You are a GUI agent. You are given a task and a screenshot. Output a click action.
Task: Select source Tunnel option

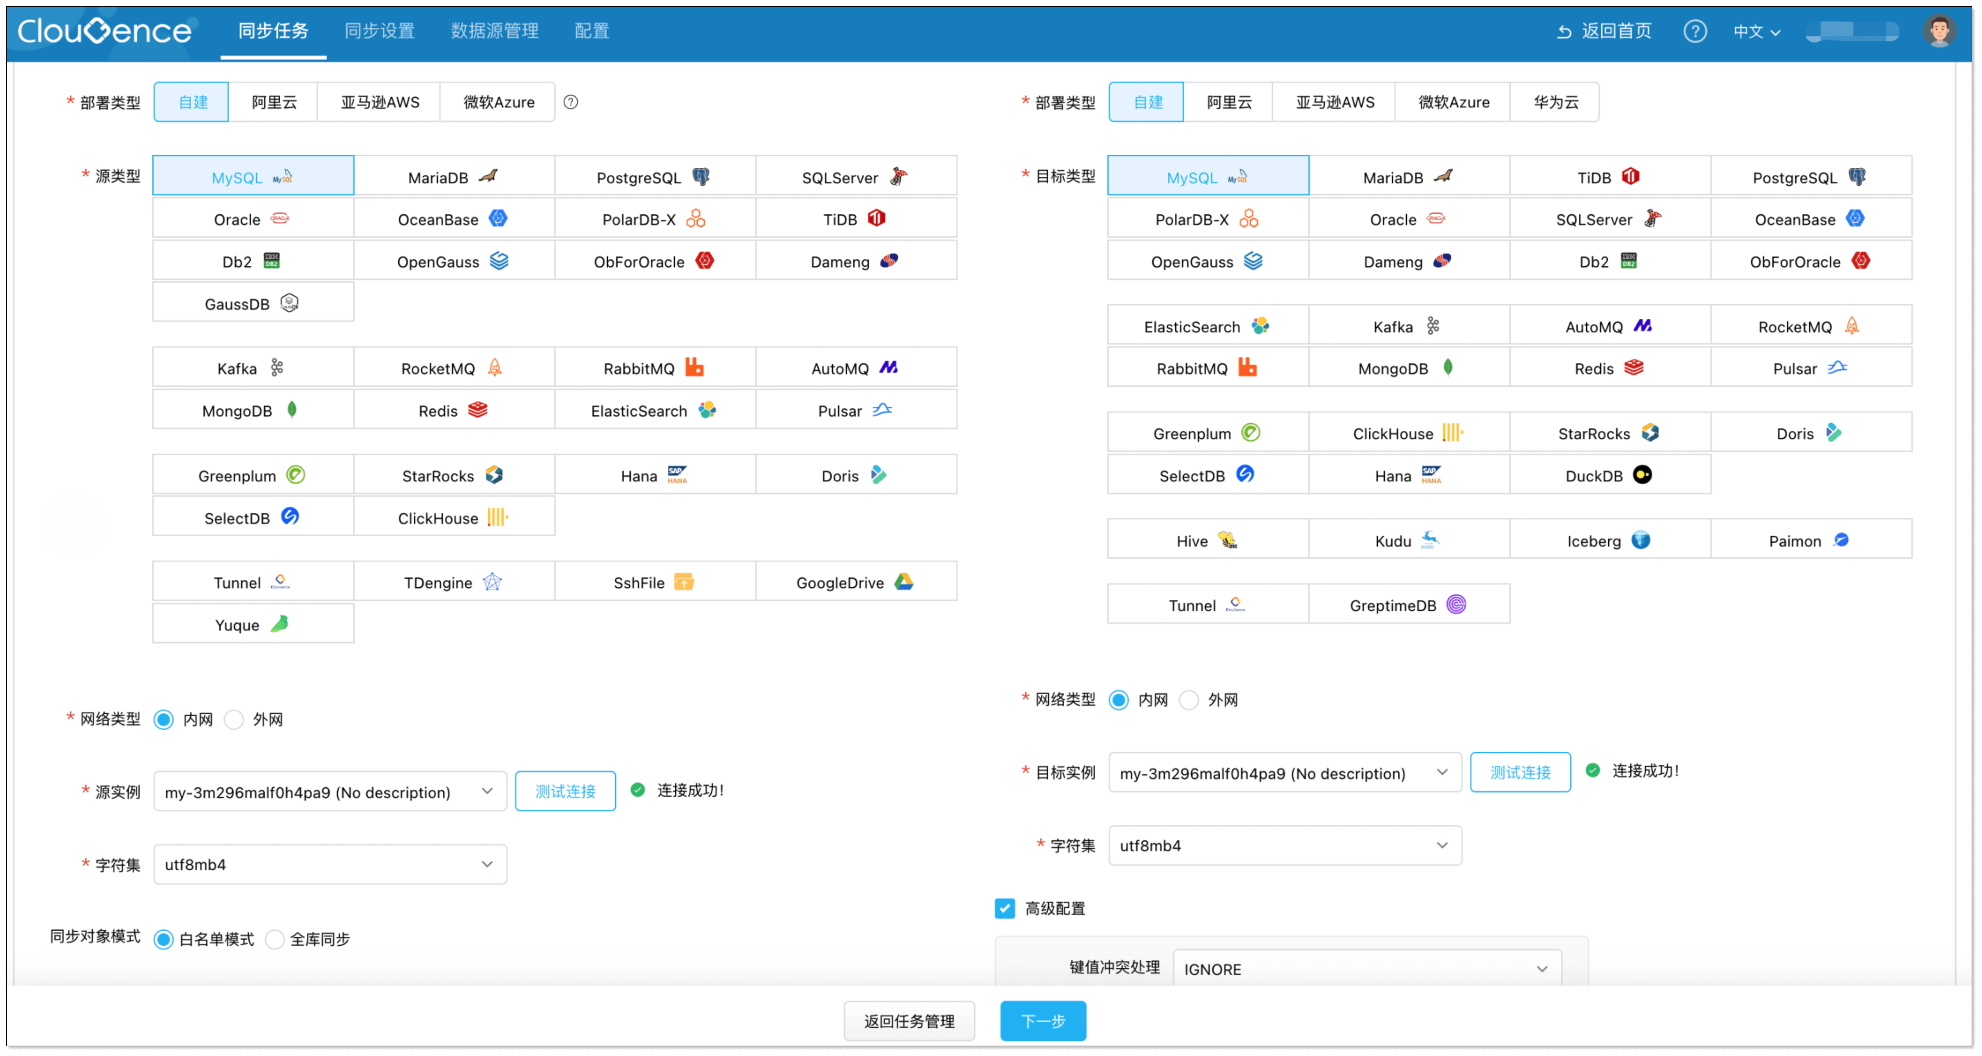pyautogui.click(x=253, y=581)
